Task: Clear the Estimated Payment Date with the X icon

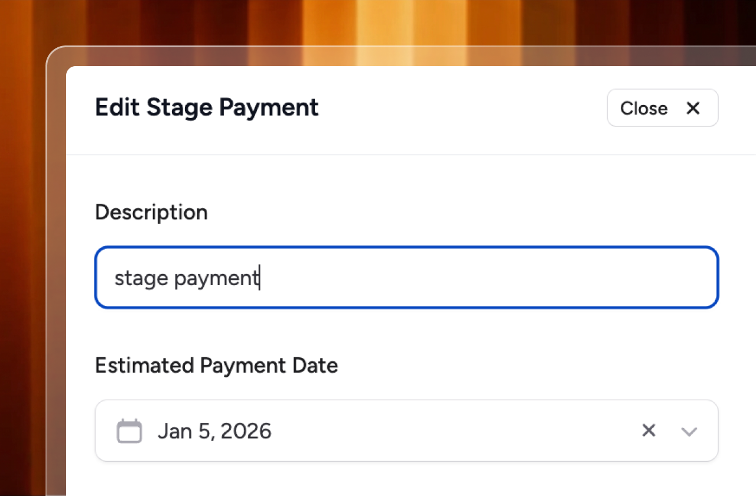Action: pos(649,431)
